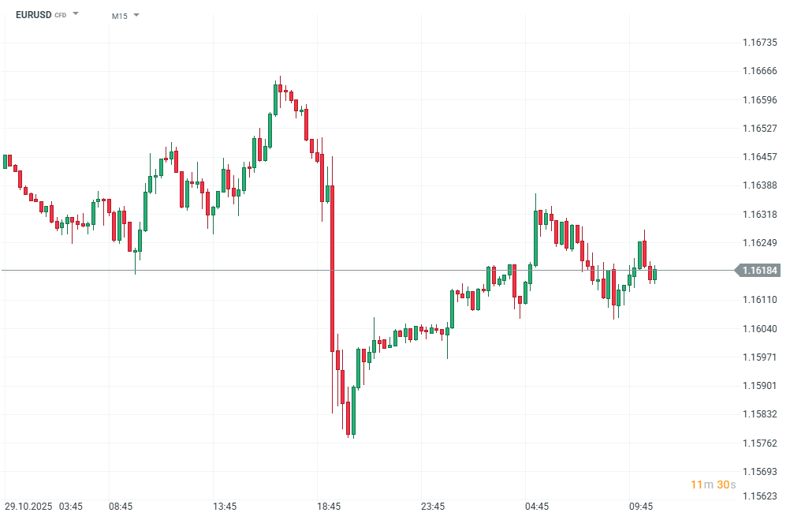Click the 09:45 time axis label

(641, 506)
